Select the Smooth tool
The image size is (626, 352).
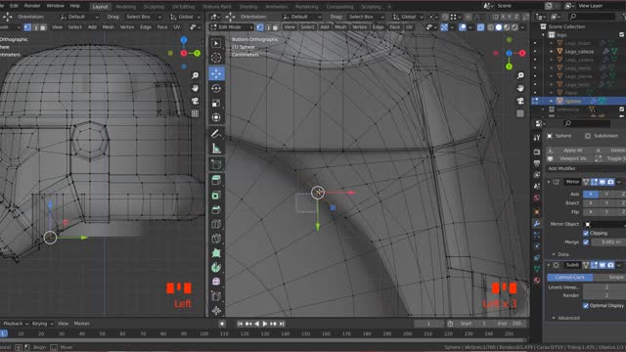tap(216, 282)
